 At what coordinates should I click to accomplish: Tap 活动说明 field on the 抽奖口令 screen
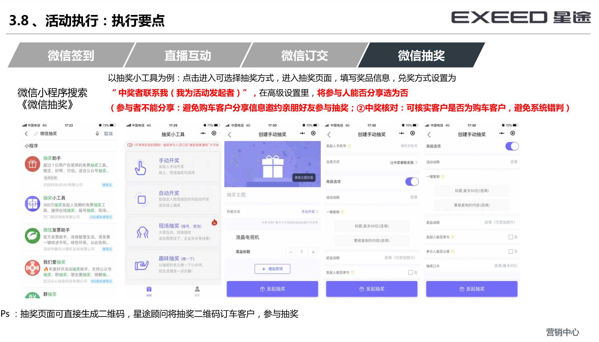pos(472,162)
